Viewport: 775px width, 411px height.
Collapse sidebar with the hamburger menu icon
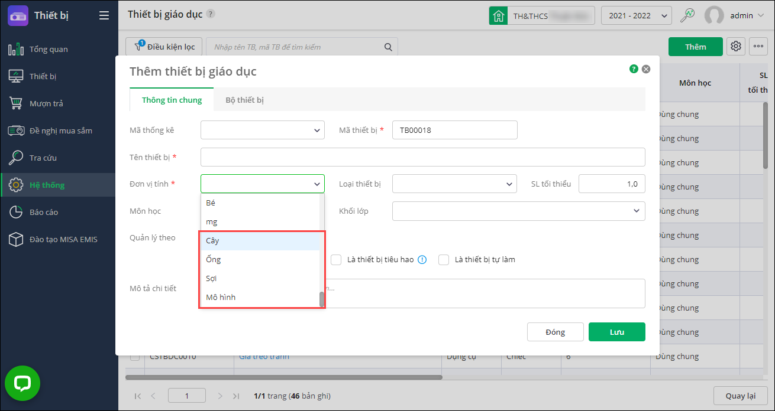coord(104,15)
